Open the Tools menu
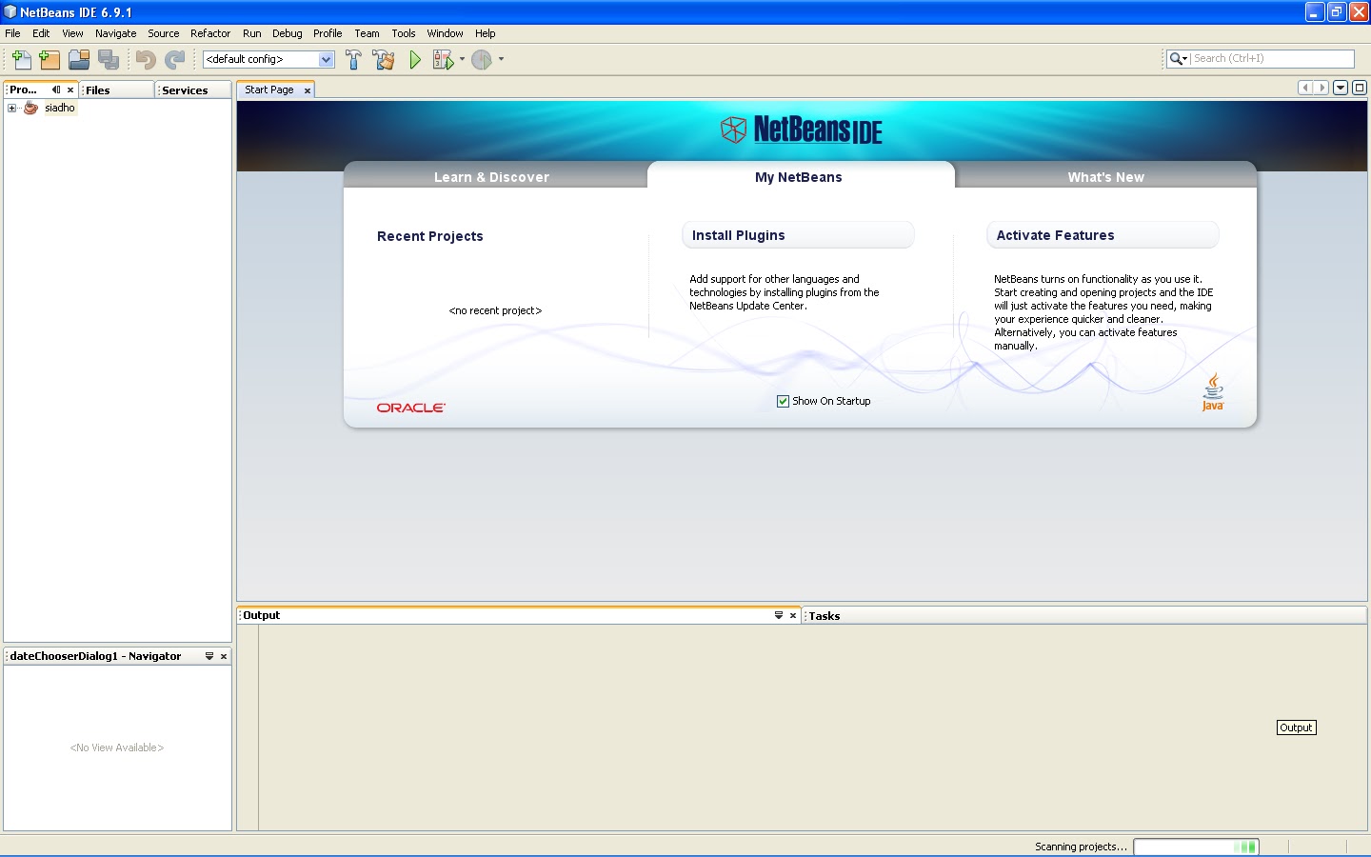 (x=404, y=33)
